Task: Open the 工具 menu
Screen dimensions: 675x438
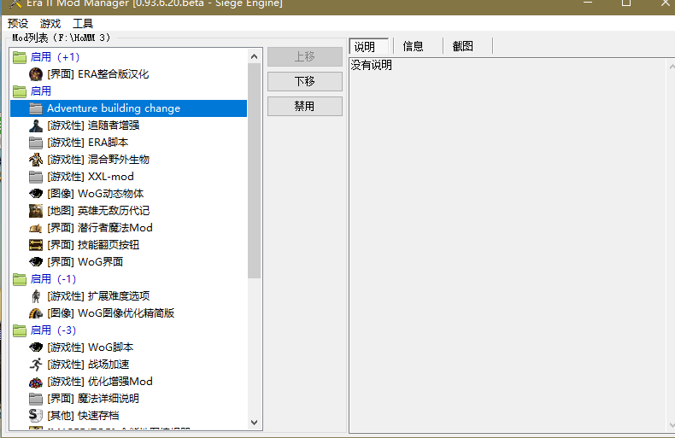Action: click(x=83, y=23)
